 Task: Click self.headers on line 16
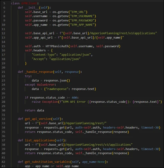(x=35, y=50)
